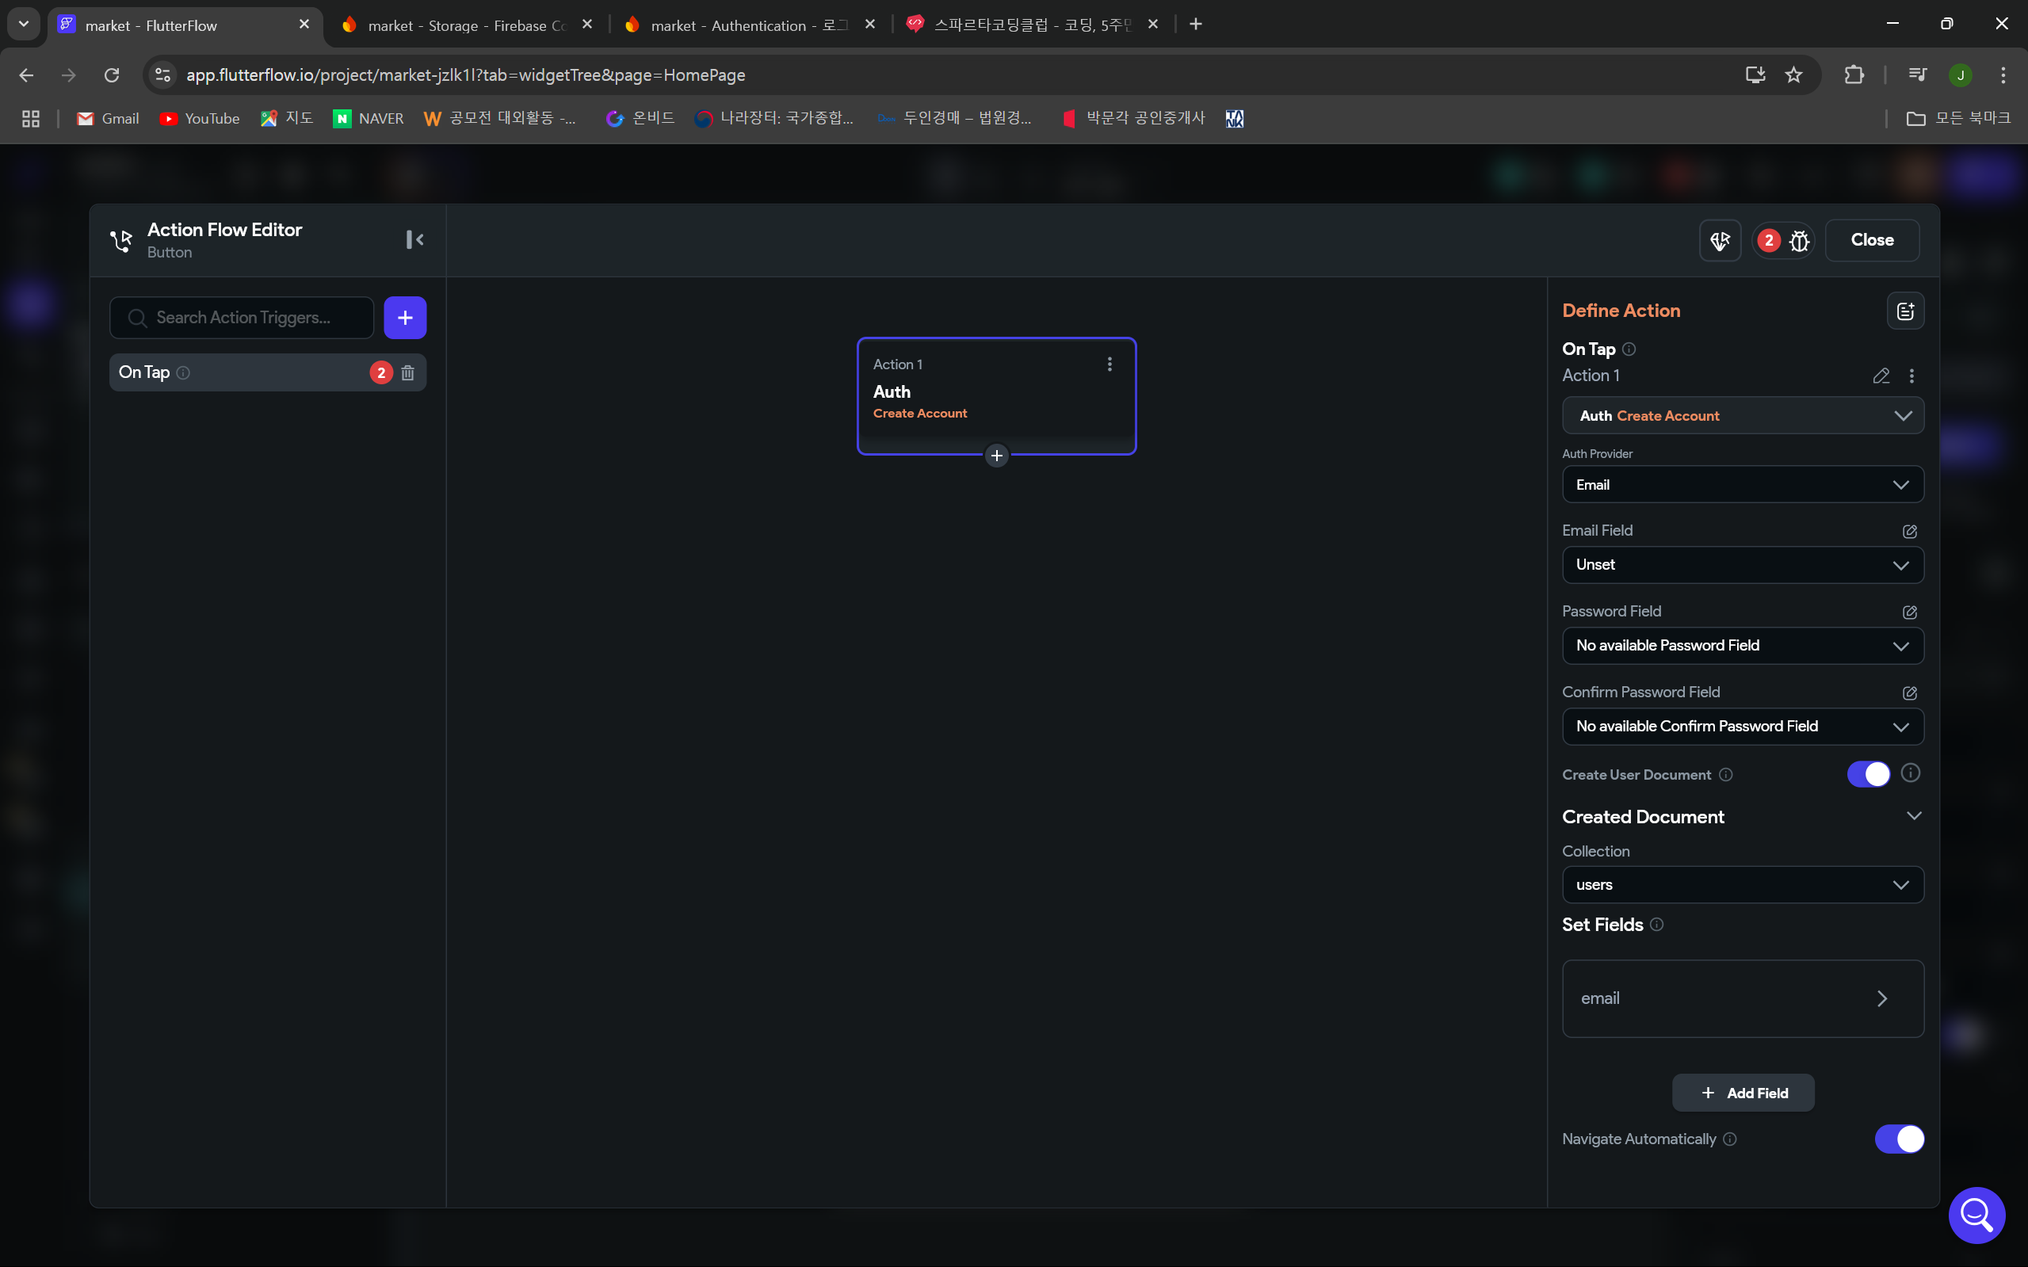This screenshot has width=2028, height=1267.
Task: Bookmark this page with star icon
Action: point(1793,75)
